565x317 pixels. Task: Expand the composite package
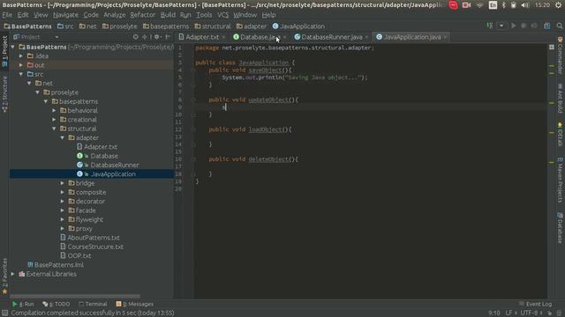pyautogui.click(x=63, y=192)
